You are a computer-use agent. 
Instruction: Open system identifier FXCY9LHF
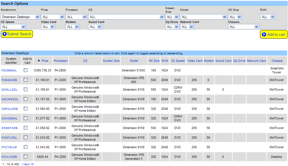click(9, 147)
